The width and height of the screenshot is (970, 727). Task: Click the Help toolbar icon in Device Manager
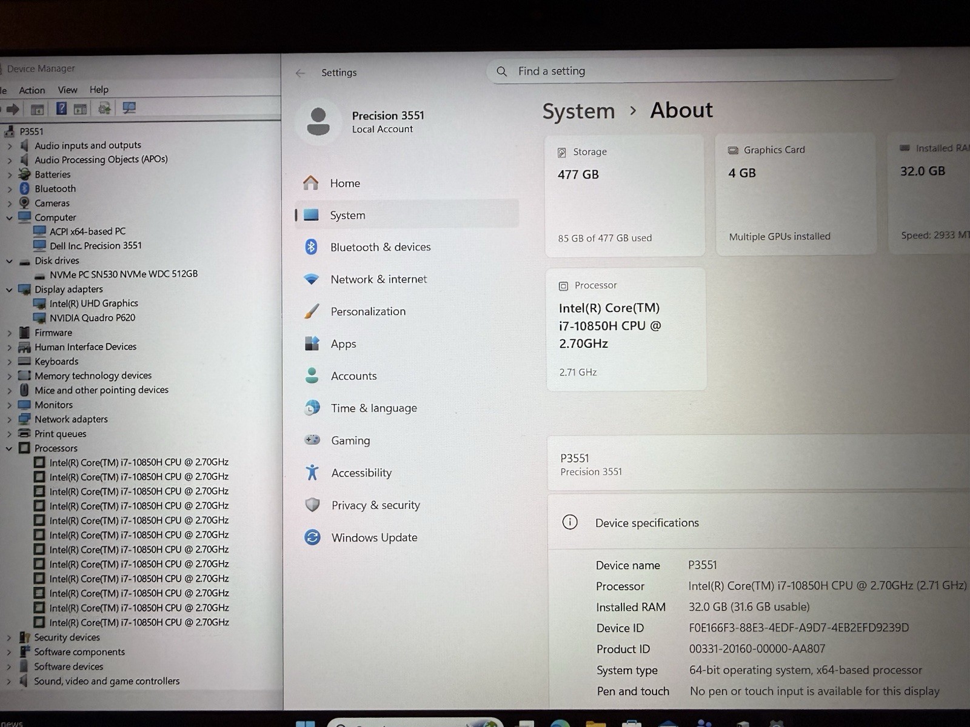tap(61, 108)
